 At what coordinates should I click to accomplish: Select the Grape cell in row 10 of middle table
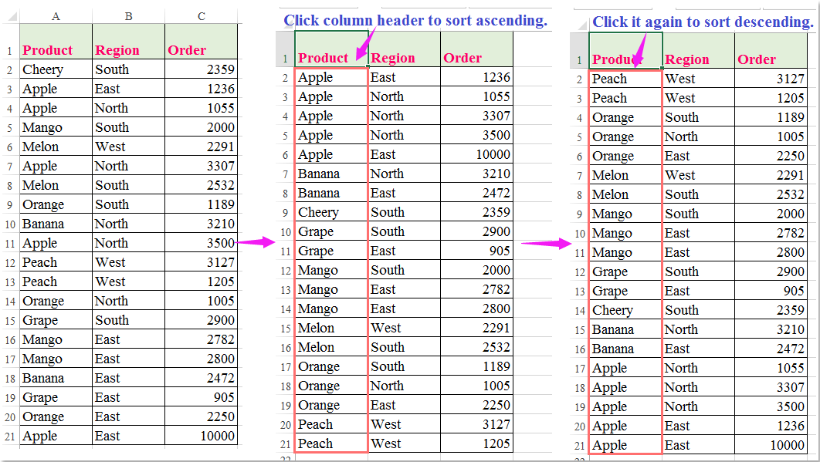317,231
